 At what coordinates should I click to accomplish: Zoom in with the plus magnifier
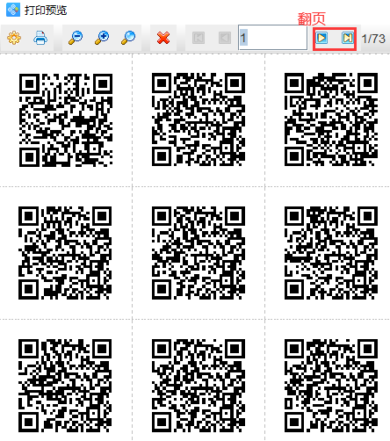click(102, 38)
